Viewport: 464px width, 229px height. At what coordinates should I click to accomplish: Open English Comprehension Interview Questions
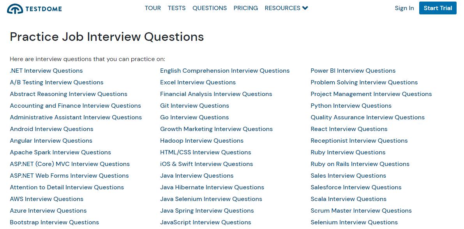(225, 71)
